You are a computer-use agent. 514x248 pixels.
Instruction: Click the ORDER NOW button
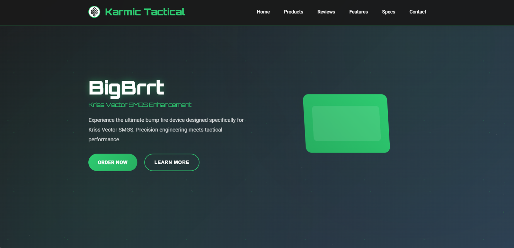click(x=113, y=162)
